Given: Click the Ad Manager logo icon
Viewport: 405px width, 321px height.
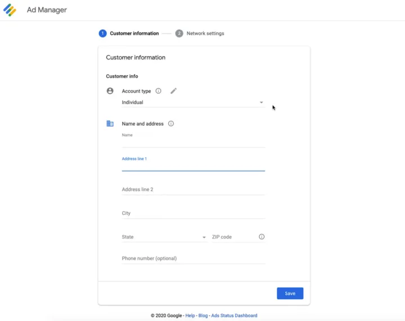Looking at the screenshot, I should (10, 10).
